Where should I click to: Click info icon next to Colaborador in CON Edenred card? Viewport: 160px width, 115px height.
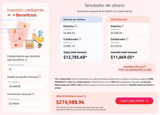coord(127,39)
